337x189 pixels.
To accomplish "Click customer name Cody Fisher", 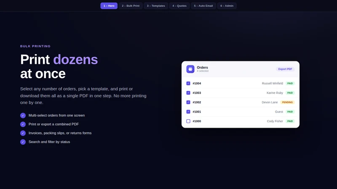I will coord(275,121).
